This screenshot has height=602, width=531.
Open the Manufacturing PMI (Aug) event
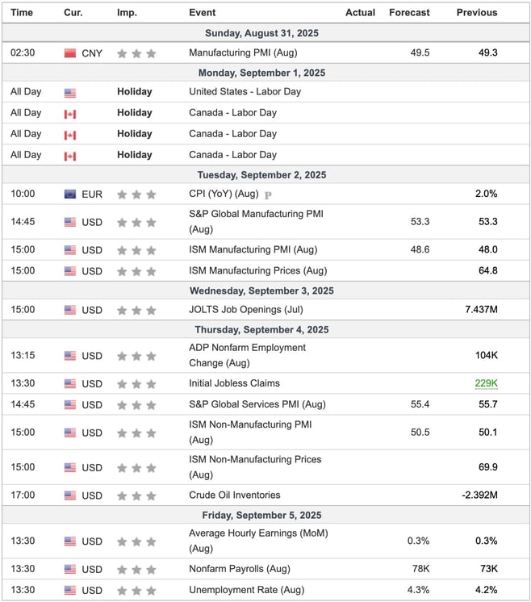pos(243,52)
